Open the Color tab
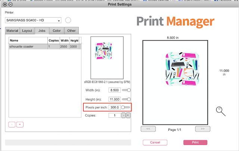 (56, 31)
